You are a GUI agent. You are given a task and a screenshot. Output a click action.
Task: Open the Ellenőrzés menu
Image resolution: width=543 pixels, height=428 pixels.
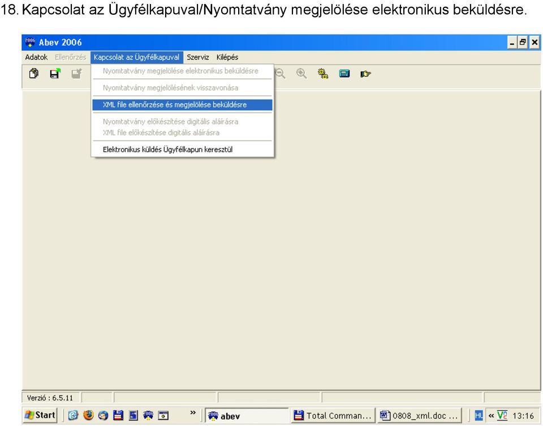click(70, 57)
